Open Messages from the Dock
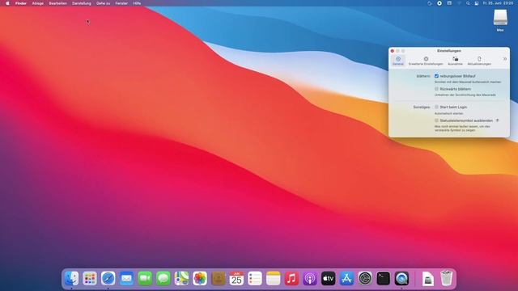Viewport: 518px width, 291px height. pos(163,278)
